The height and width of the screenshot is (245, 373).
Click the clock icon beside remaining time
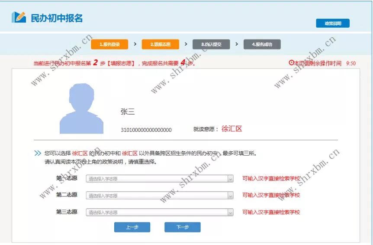pyautogui.click(x=291, y=63)
